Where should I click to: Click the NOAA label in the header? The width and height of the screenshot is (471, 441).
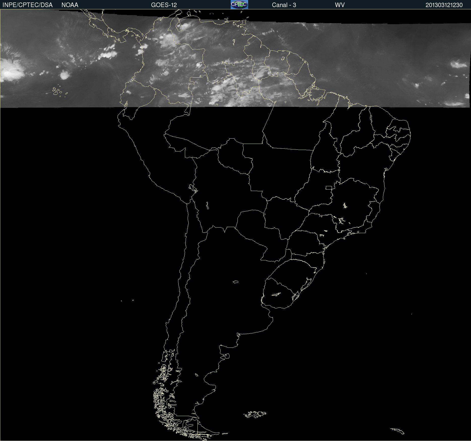[70, 5]
